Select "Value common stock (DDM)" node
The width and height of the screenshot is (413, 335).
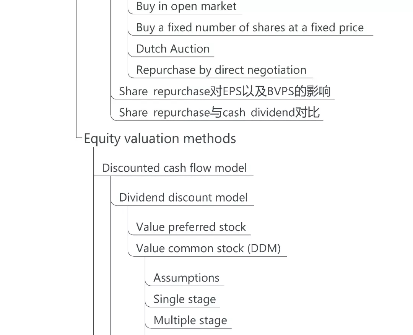208,248
